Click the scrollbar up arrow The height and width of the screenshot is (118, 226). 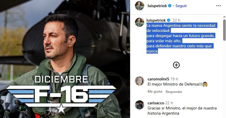224,17
